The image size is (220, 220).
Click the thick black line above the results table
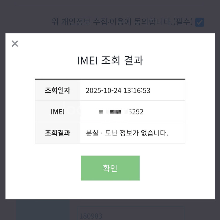pyautogui.click(x=110, y=79)
